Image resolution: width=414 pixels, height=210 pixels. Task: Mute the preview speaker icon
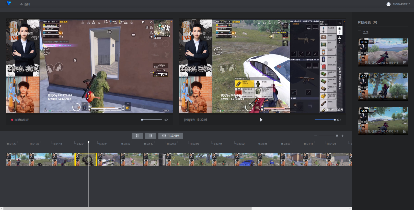[339, 120]
